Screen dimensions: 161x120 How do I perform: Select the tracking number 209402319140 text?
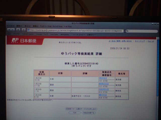click(x=90, y=64)
